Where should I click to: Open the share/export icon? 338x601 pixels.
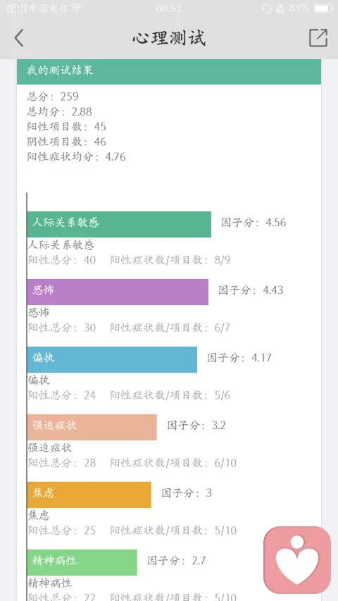pyautogui.click(x=318, y=37)
